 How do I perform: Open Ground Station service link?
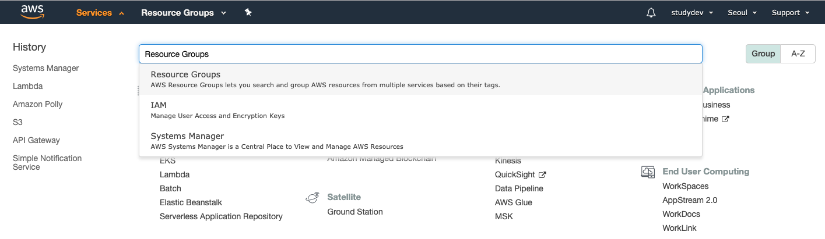pyautogui.click(x=355, y=212)
